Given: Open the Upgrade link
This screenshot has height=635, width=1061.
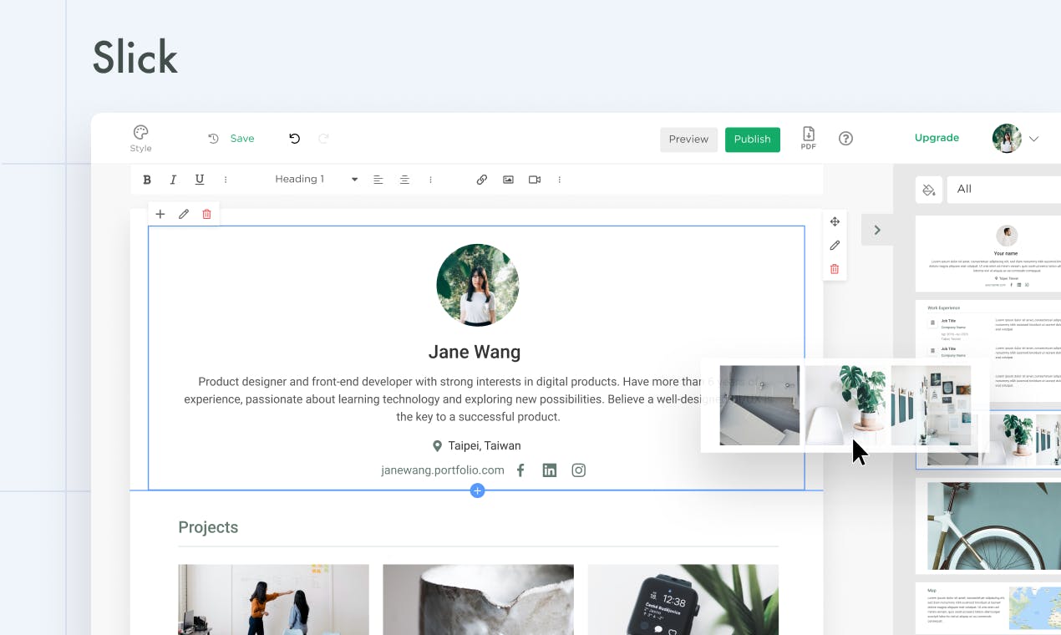Looking at the screenshot, I should (x=937, y=138).
